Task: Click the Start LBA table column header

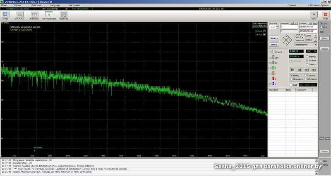Action: 277,90
